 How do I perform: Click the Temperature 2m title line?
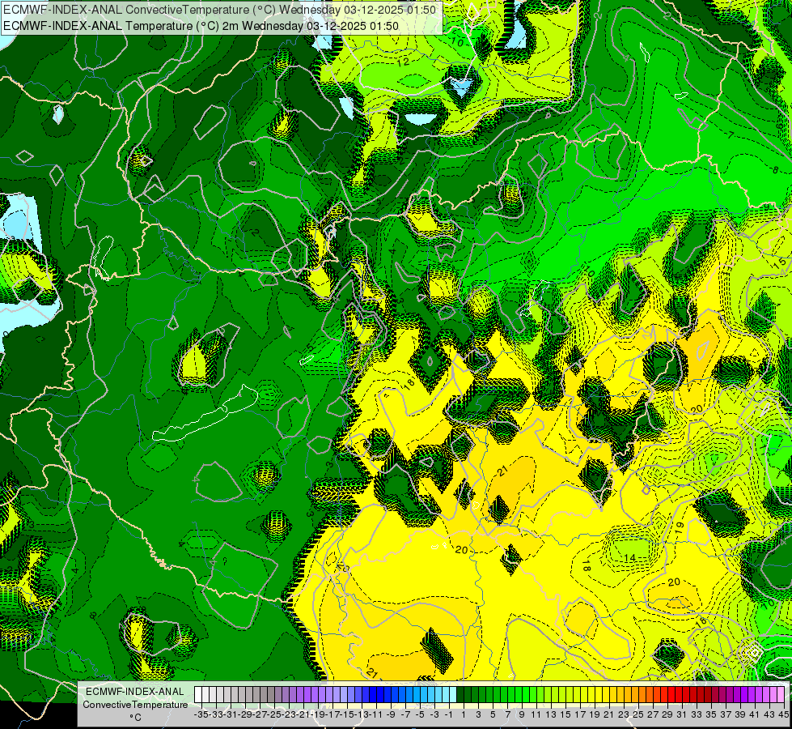pyautogui.click(x=201, y=26)
